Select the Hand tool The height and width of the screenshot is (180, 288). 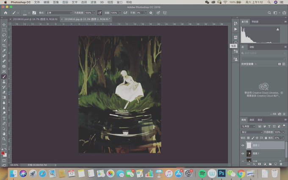point(4,134)
